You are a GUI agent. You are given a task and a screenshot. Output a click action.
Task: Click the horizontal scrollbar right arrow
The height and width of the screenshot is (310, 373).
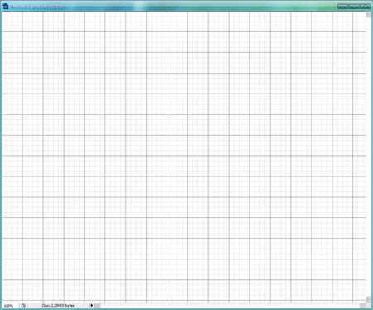pos(363,305)
